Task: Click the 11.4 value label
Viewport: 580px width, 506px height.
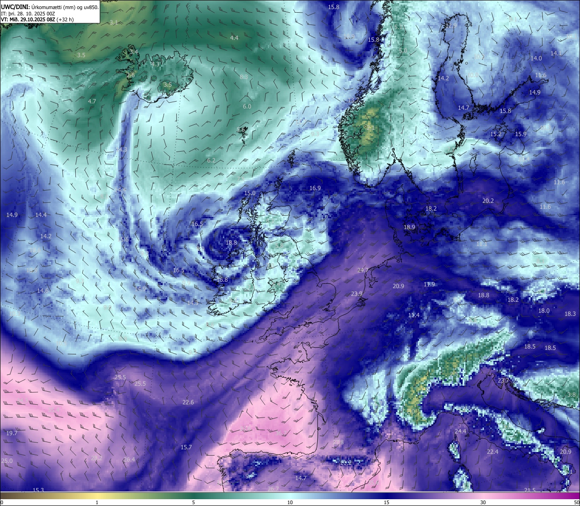Action: (x=414, y=315)
